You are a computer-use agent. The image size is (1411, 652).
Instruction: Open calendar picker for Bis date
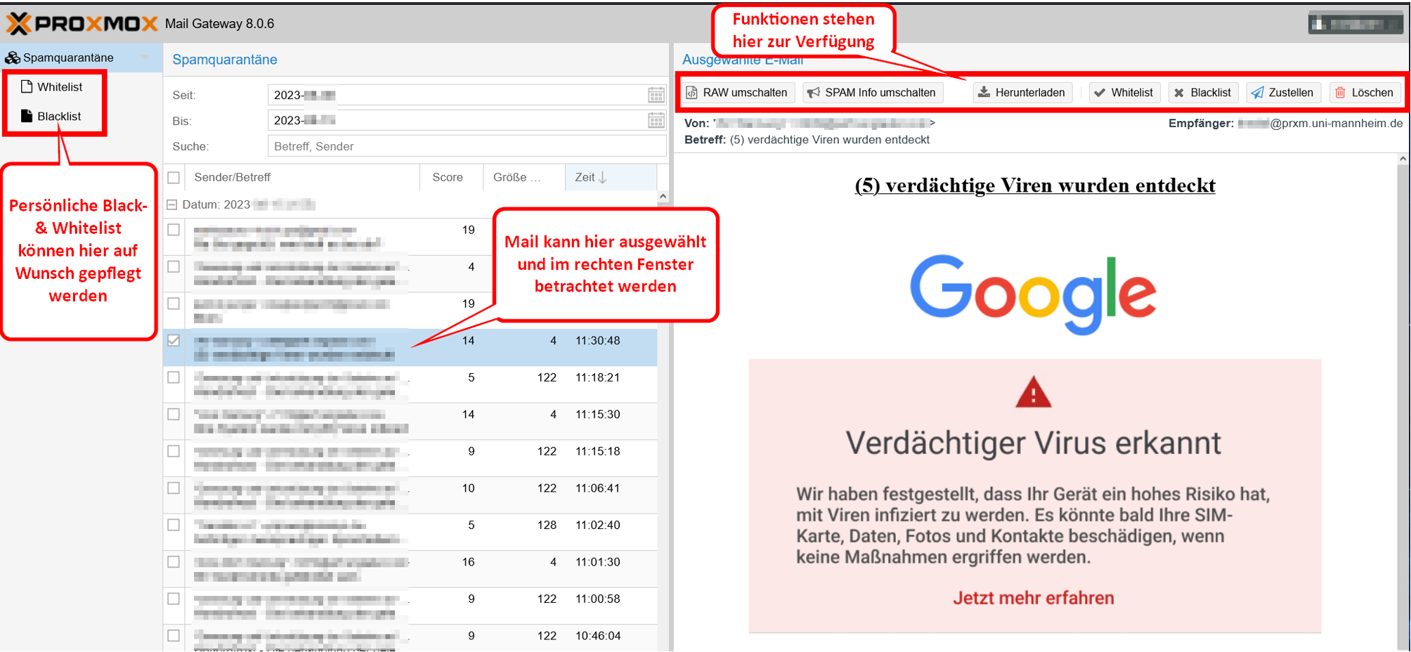tap(656, 121)
